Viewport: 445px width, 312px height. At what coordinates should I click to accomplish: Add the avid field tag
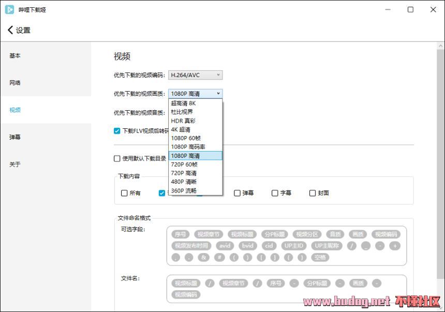[x=224, y=246]
